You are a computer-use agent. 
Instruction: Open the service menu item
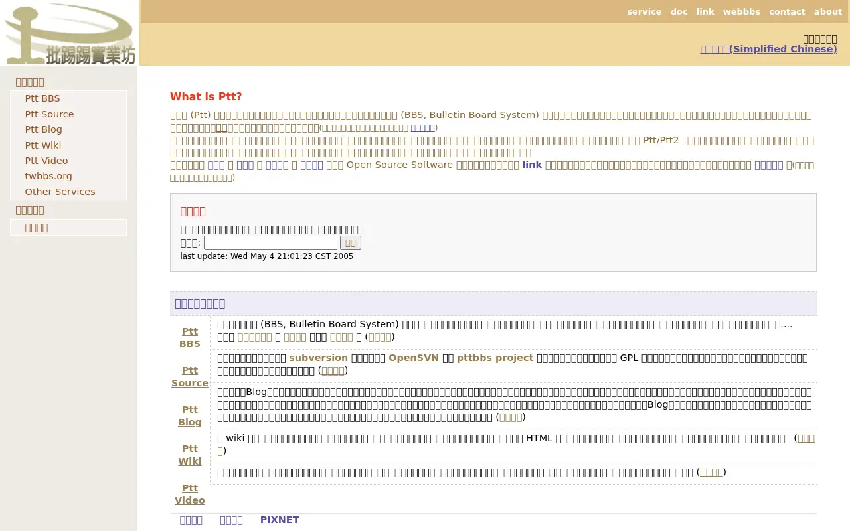click(644, 11)
